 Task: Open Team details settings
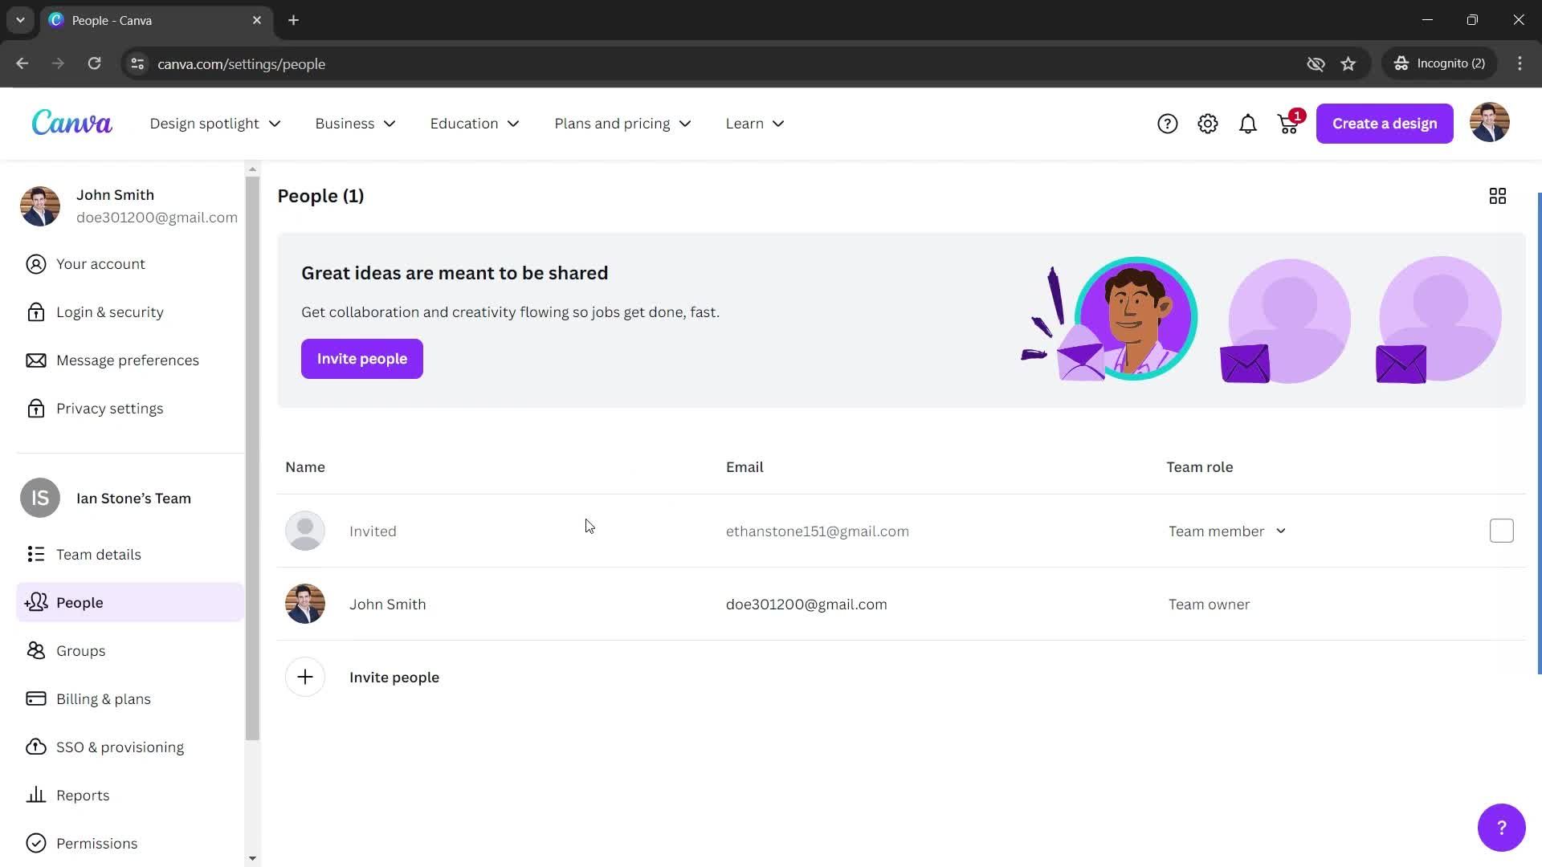97,554
